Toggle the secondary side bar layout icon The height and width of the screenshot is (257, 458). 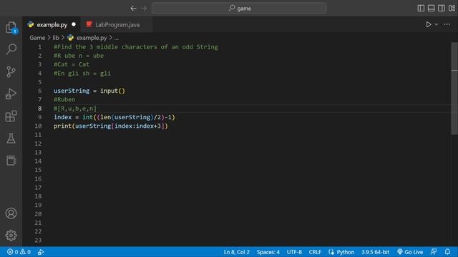point(442,8)
